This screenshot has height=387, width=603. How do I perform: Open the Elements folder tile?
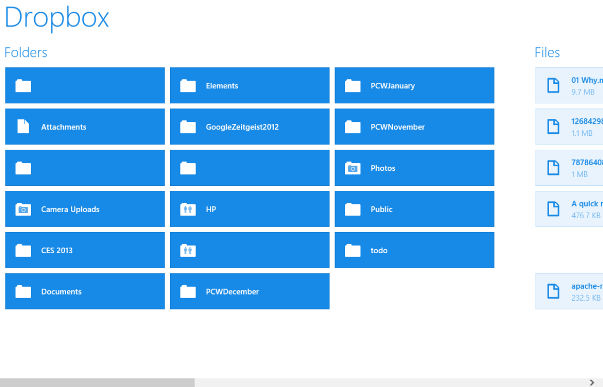coord(249,85)
